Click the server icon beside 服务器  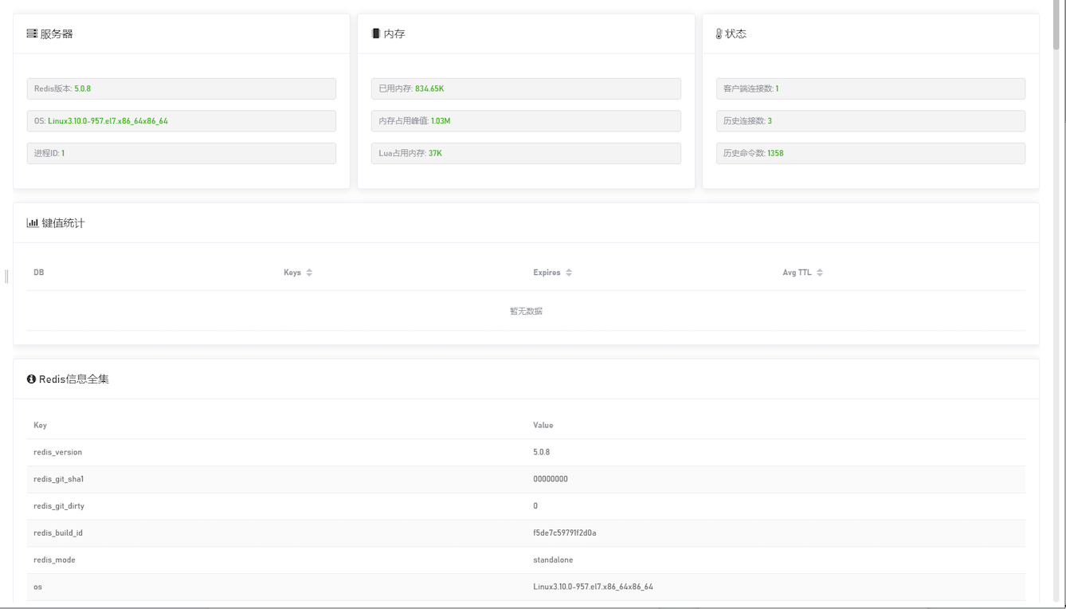tap(32, 33)
